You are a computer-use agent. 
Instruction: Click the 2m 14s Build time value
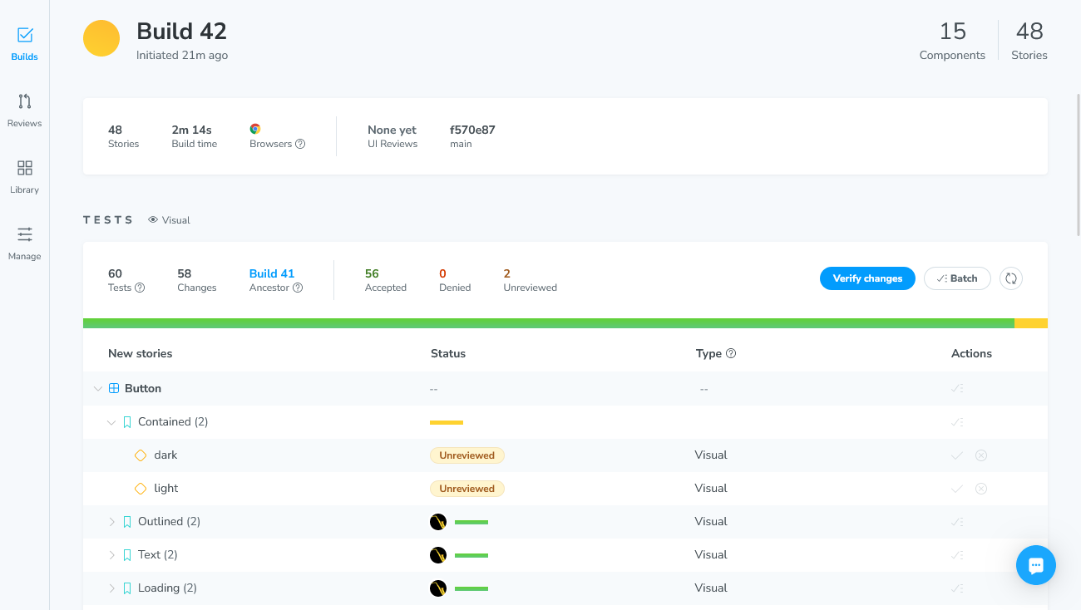point(194,130)
